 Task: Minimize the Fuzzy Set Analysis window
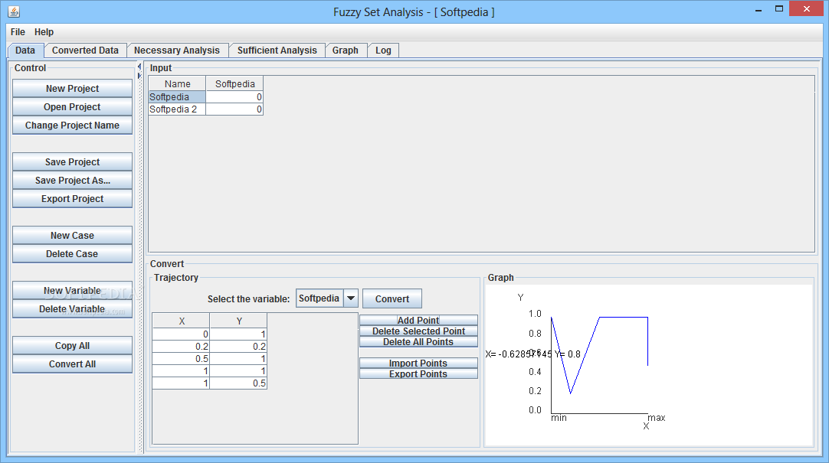(759, 9)
